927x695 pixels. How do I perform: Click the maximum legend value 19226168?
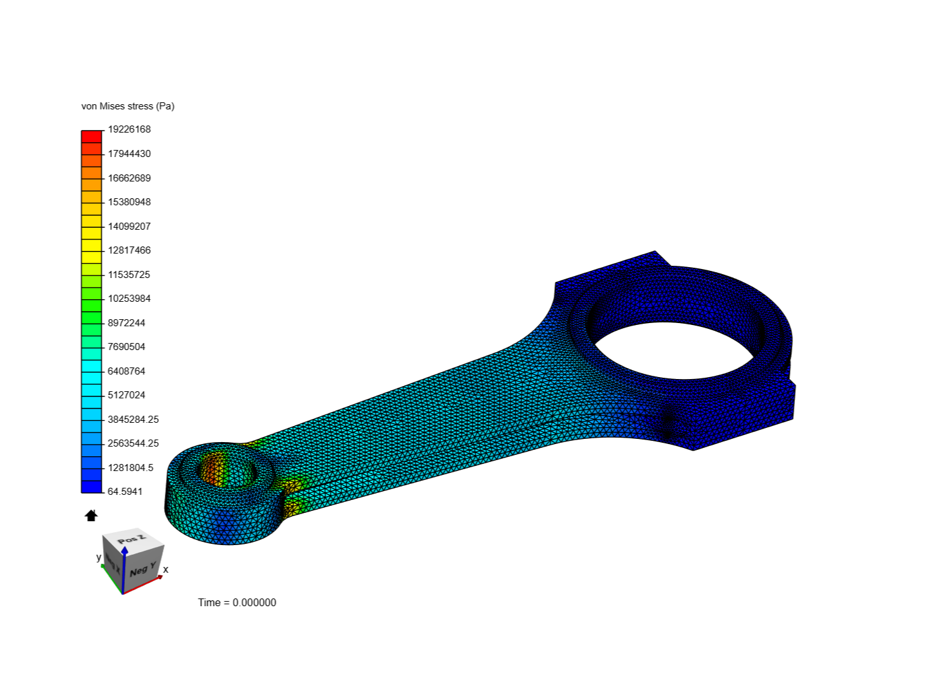129,129
